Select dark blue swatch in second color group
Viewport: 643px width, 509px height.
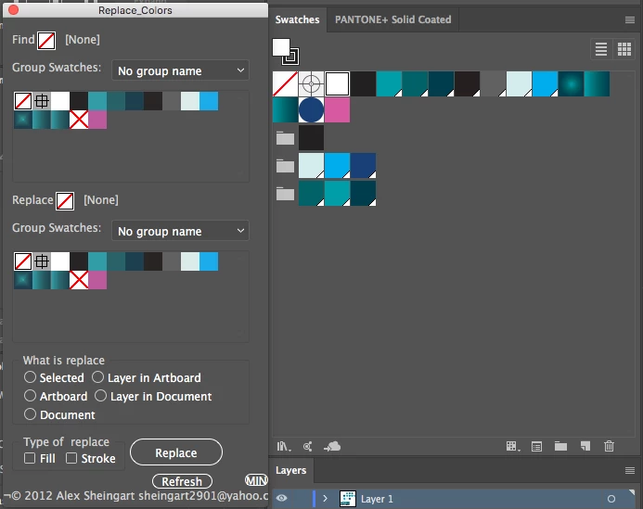click(363, 166)
